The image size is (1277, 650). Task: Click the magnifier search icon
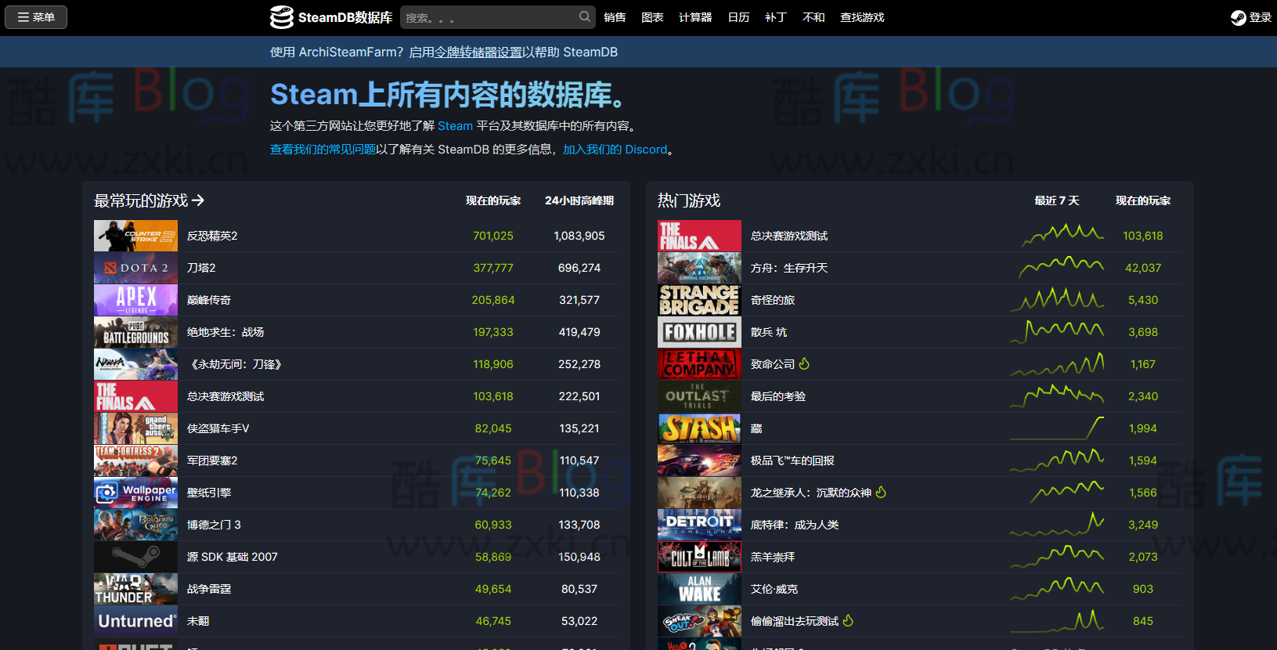[585, 16]
